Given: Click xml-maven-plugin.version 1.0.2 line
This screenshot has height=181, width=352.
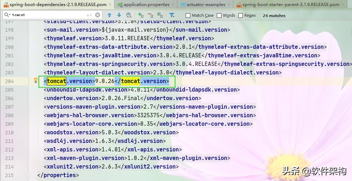Looking at the screenshot, I should tap(137, 158).
